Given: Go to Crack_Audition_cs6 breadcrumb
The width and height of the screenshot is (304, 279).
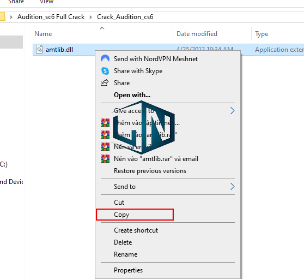Looking at the screenshot, I should pos(125,17).
